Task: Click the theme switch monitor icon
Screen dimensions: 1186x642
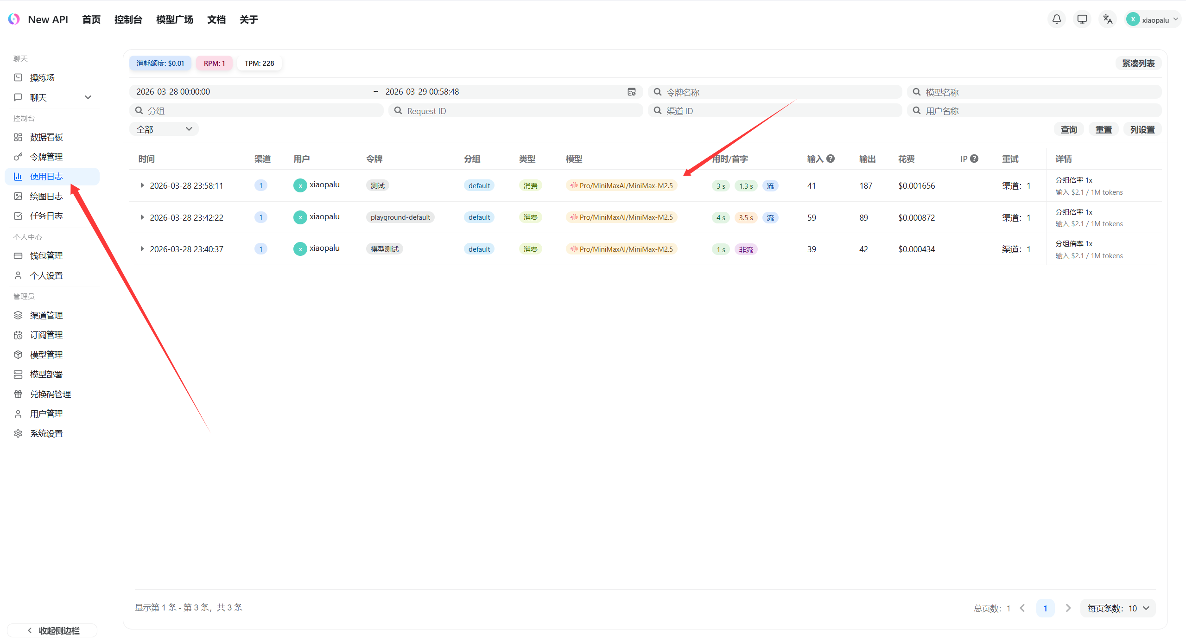Action: click(1082, 19)
